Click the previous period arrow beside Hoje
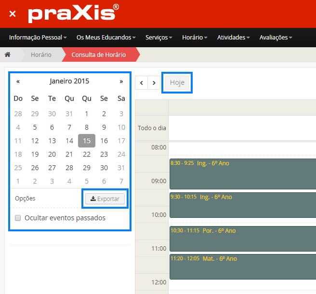The width and height of the screenshot is (316, 294). tap(142, 83)
